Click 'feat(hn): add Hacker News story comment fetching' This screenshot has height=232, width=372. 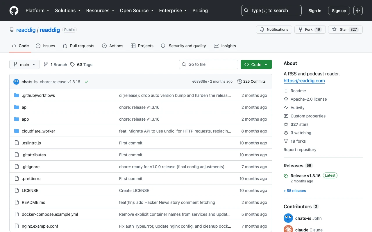point(167,202)
